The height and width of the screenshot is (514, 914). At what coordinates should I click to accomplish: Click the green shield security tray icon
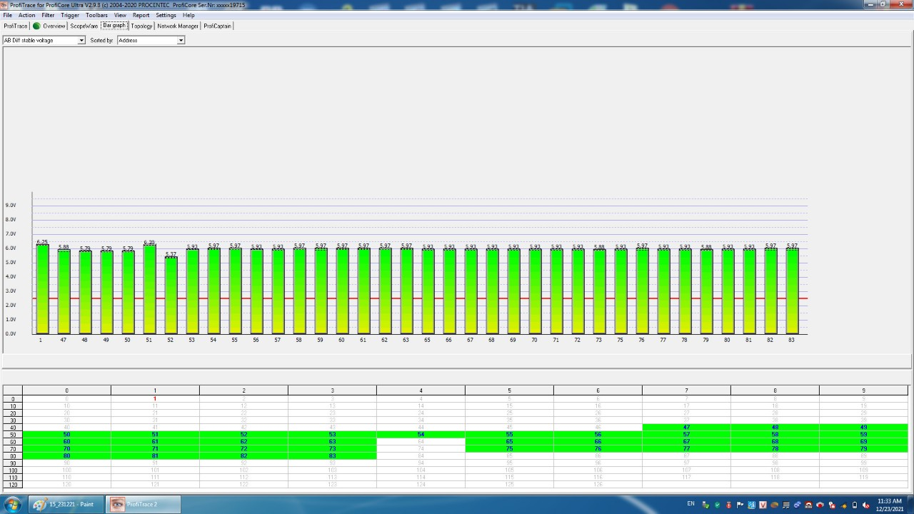[717, 505]
